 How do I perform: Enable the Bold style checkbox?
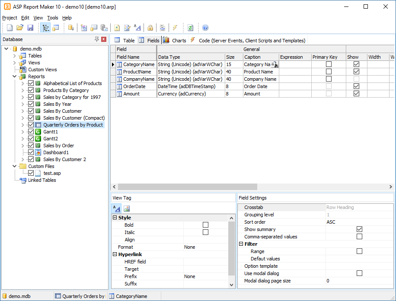206,225
